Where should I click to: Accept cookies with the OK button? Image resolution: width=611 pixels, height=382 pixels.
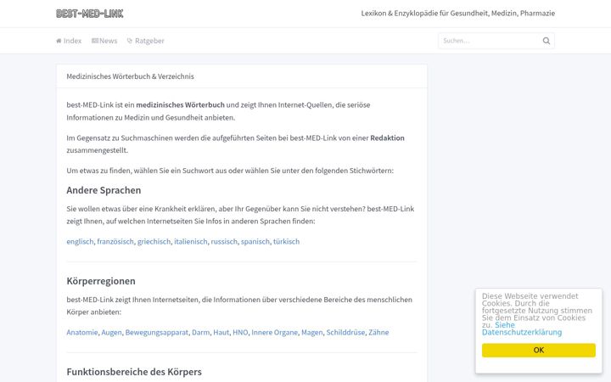pyautogui.click(x=539, y=350)
